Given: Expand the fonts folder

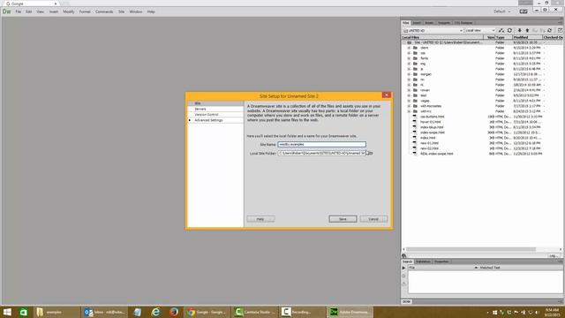Looking at the screenshot, I should point(409,58).
